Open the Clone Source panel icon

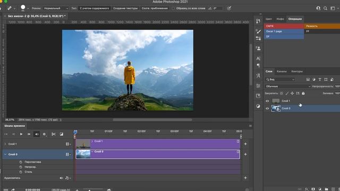click(258, 48)
